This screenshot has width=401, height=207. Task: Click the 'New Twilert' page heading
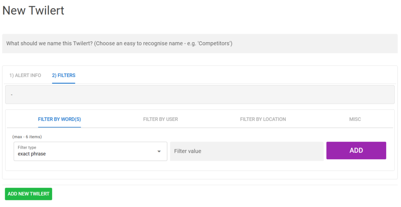(33, 11)
